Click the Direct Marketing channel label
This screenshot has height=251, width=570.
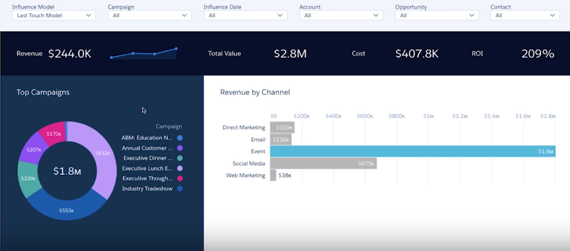244,128
